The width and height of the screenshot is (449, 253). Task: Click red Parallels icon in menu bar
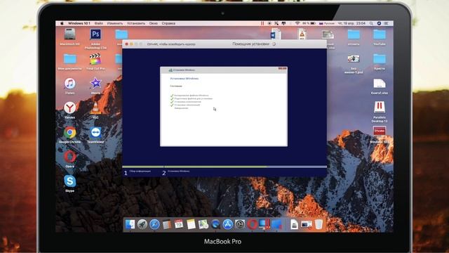262,23
